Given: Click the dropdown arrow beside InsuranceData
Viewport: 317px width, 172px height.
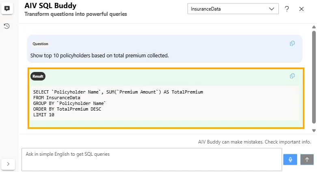Looking at the screenshot, I should [x=272, y=9].
